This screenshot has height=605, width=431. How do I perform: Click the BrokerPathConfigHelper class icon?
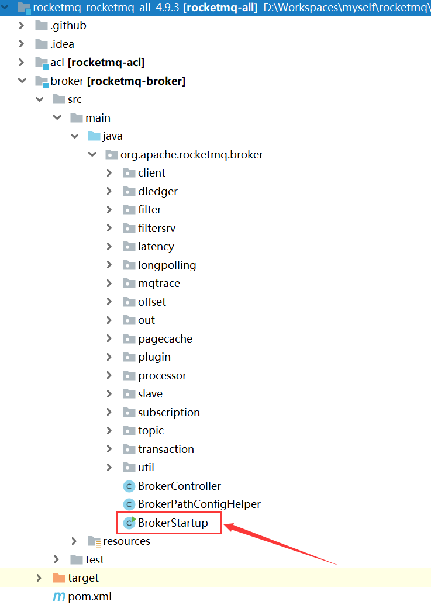[x=129, y=504]
